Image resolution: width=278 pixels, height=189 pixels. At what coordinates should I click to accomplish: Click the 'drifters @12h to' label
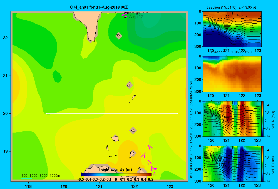pos(136,13)
